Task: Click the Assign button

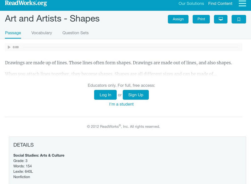Action: click(x=178, y=19)
